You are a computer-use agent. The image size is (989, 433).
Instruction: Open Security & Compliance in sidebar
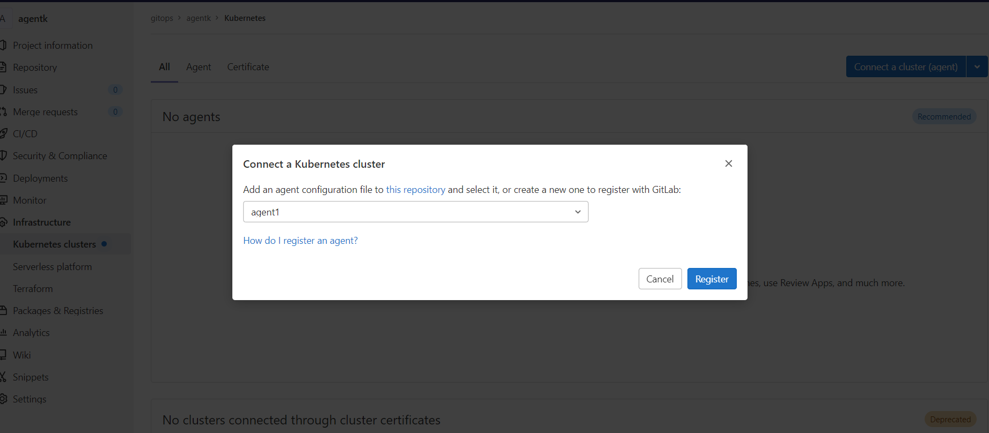60,156
